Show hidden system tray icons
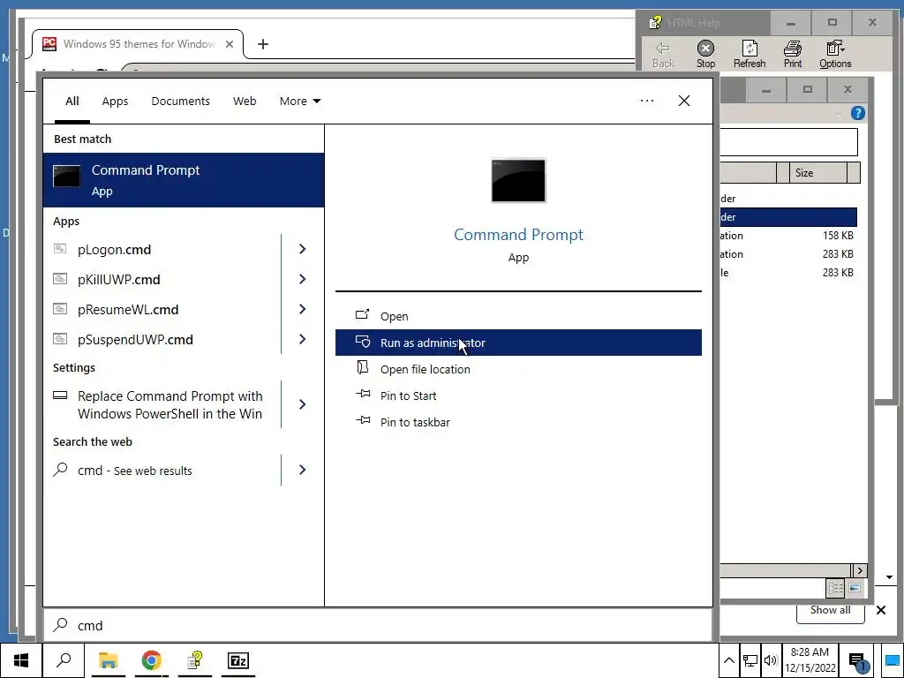Screen dimensions: 904x678 point(728,660)
